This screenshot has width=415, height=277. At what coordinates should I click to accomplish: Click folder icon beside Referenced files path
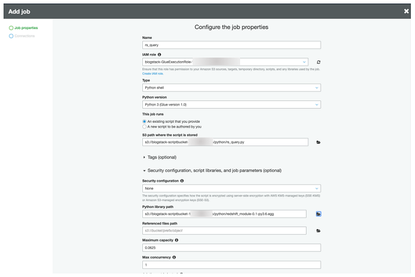pos(318,230)
